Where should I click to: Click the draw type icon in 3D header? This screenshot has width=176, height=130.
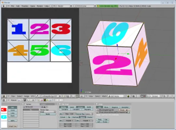coord(129,96)
